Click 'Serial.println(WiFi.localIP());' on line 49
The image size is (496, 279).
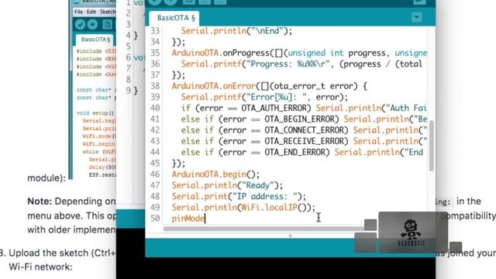click(x=244, y=208)
